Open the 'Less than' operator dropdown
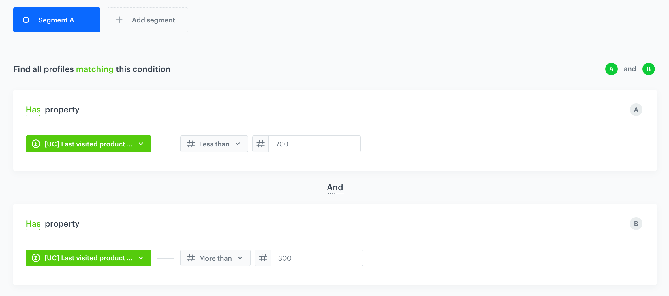Viewport: 669px width, 296px height. tap(214, 144)
